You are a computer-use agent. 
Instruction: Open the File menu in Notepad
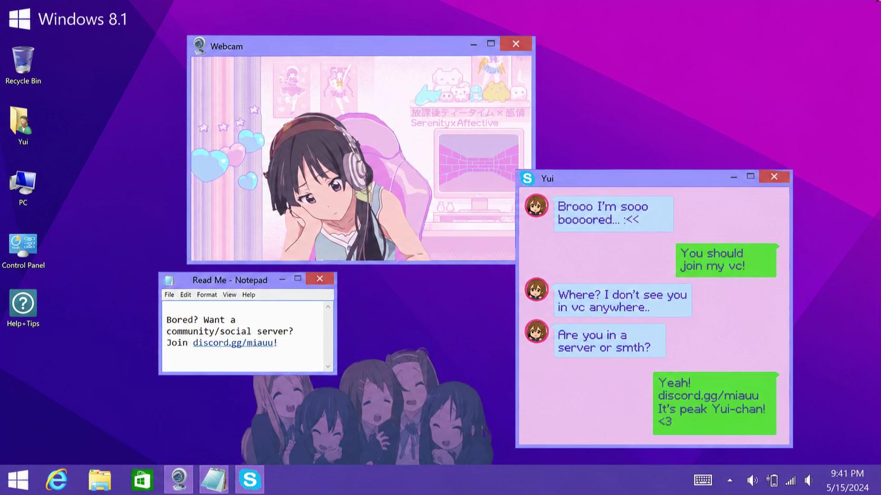169,295
